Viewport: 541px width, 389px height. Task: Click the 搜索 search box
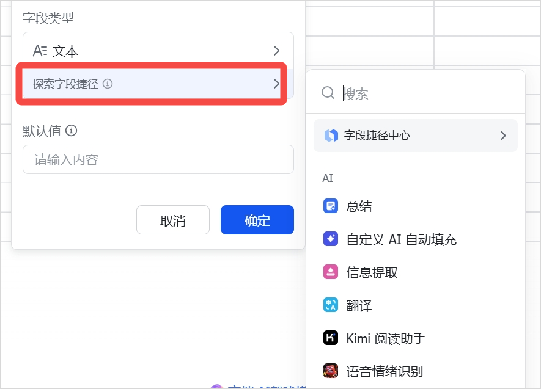click(x=428, y=93)
